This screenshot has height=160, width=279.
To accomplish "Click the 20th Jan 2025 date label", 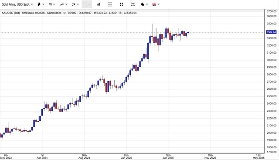I will [x=126, y=157].
